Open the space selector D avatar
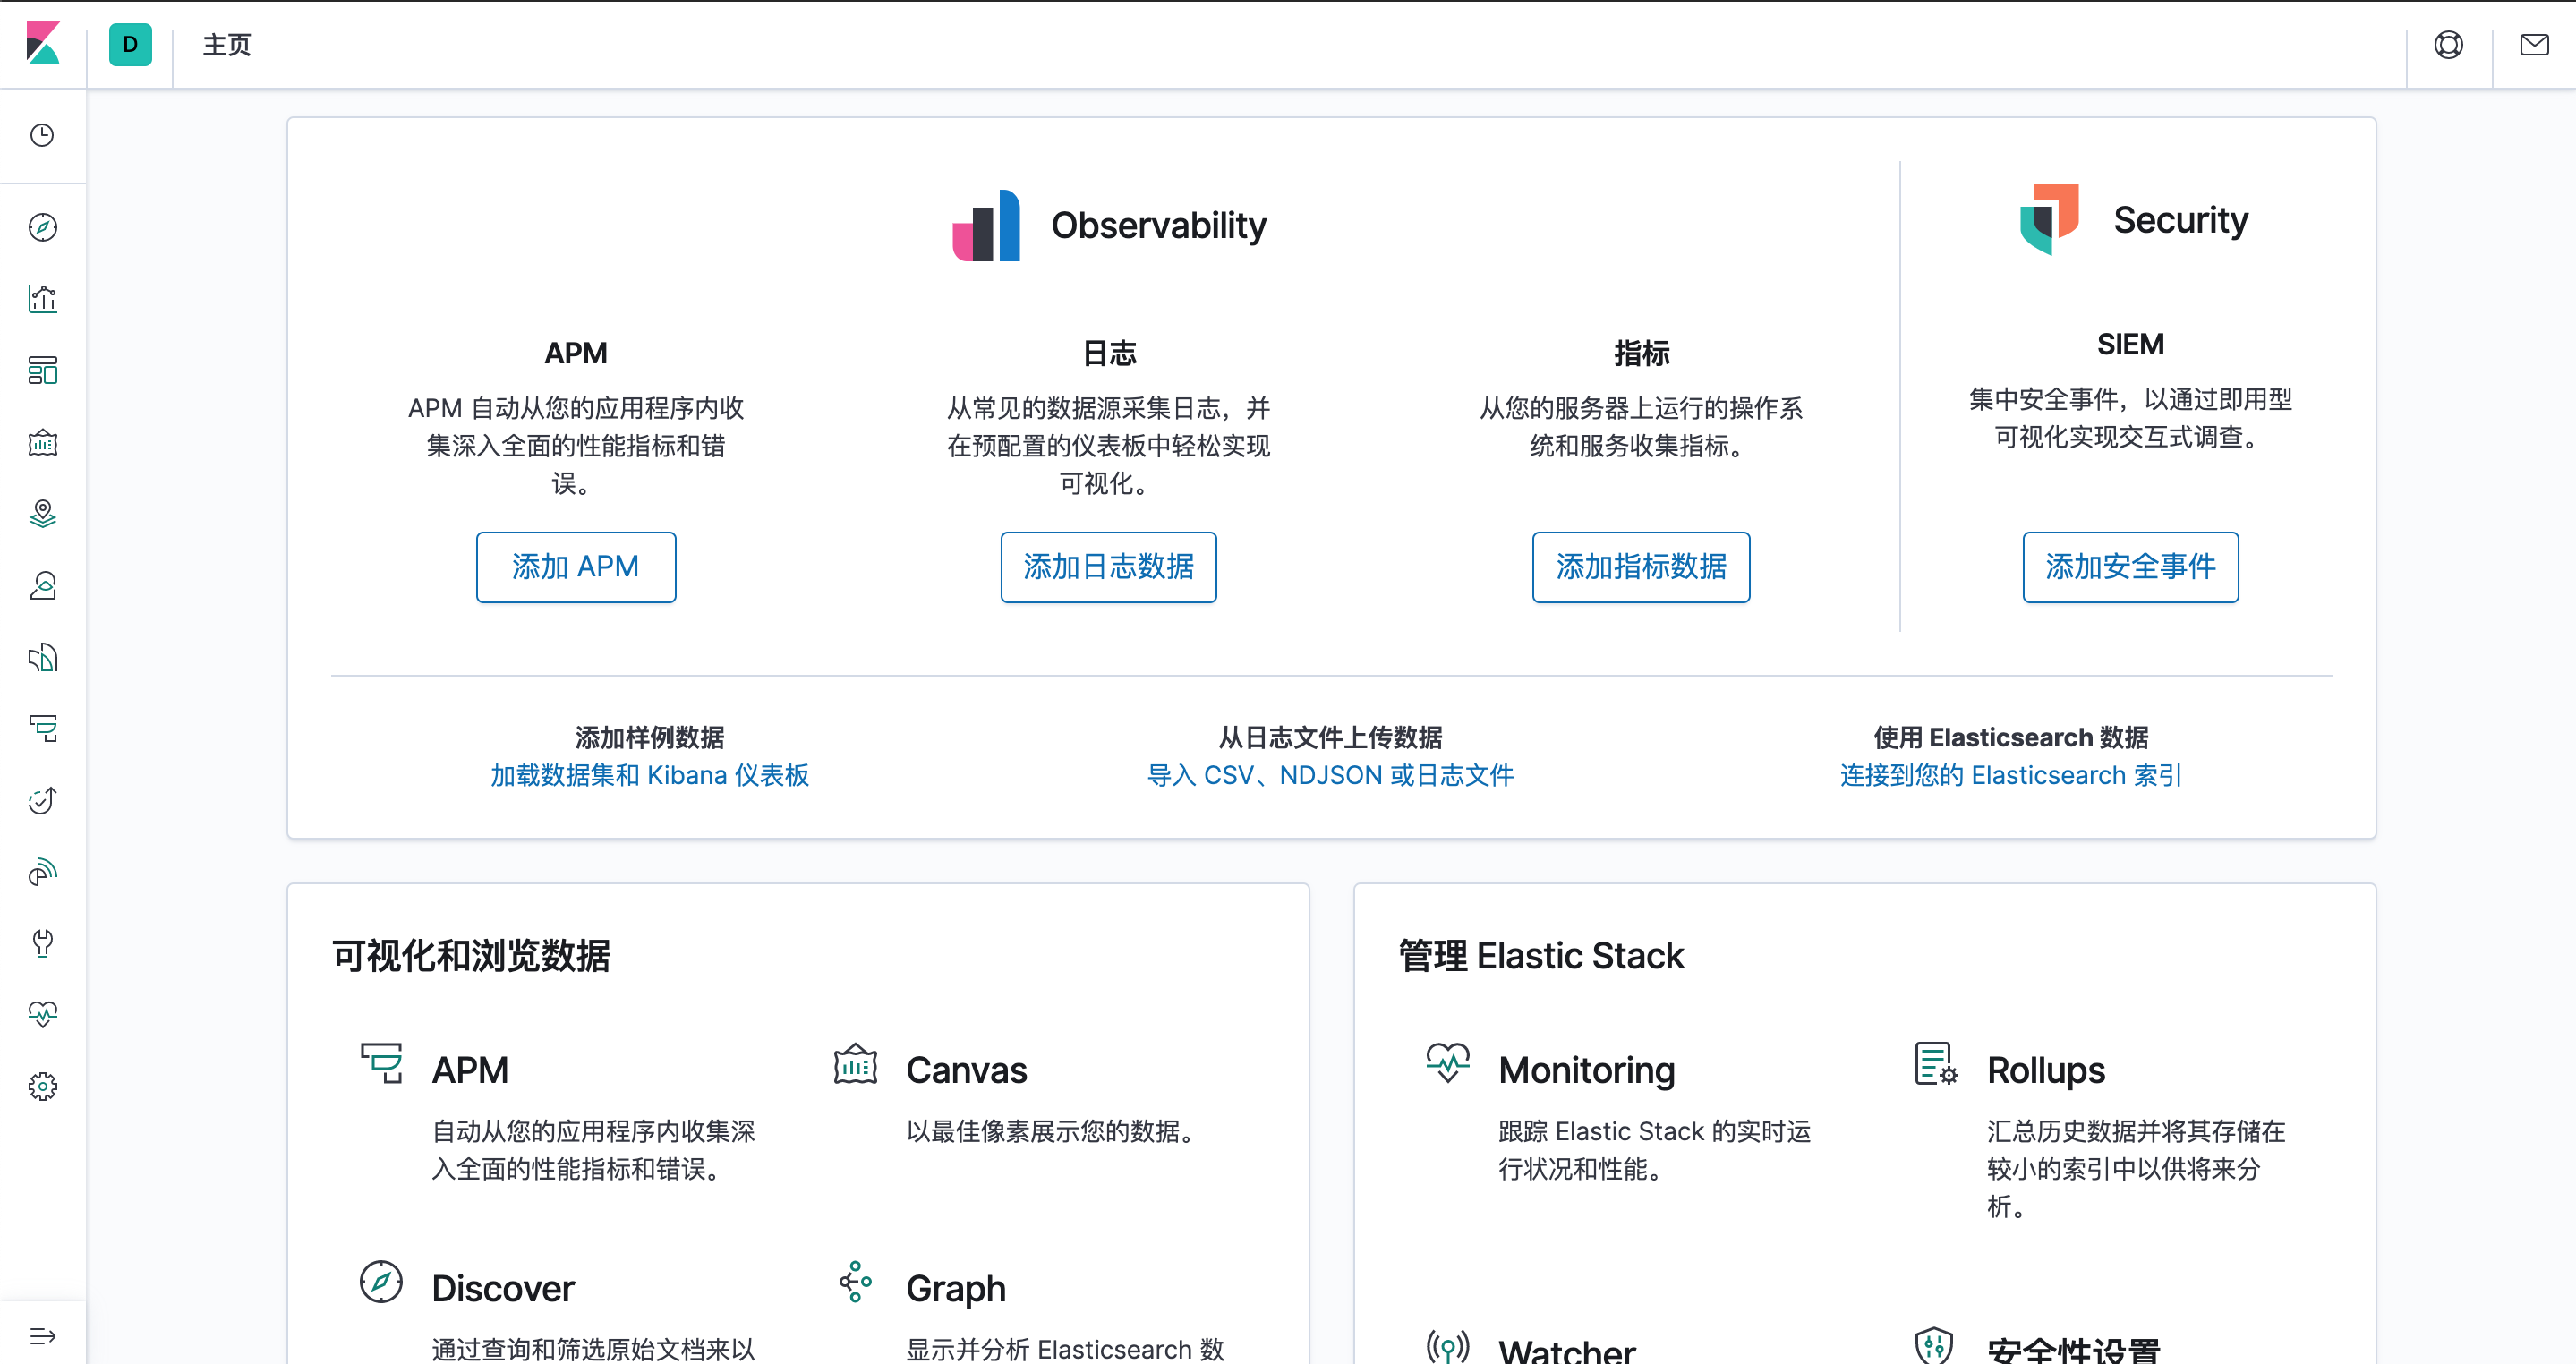Image resolution: width=2576 pixels, height=1364 pixels. click(x=130, y=45)
